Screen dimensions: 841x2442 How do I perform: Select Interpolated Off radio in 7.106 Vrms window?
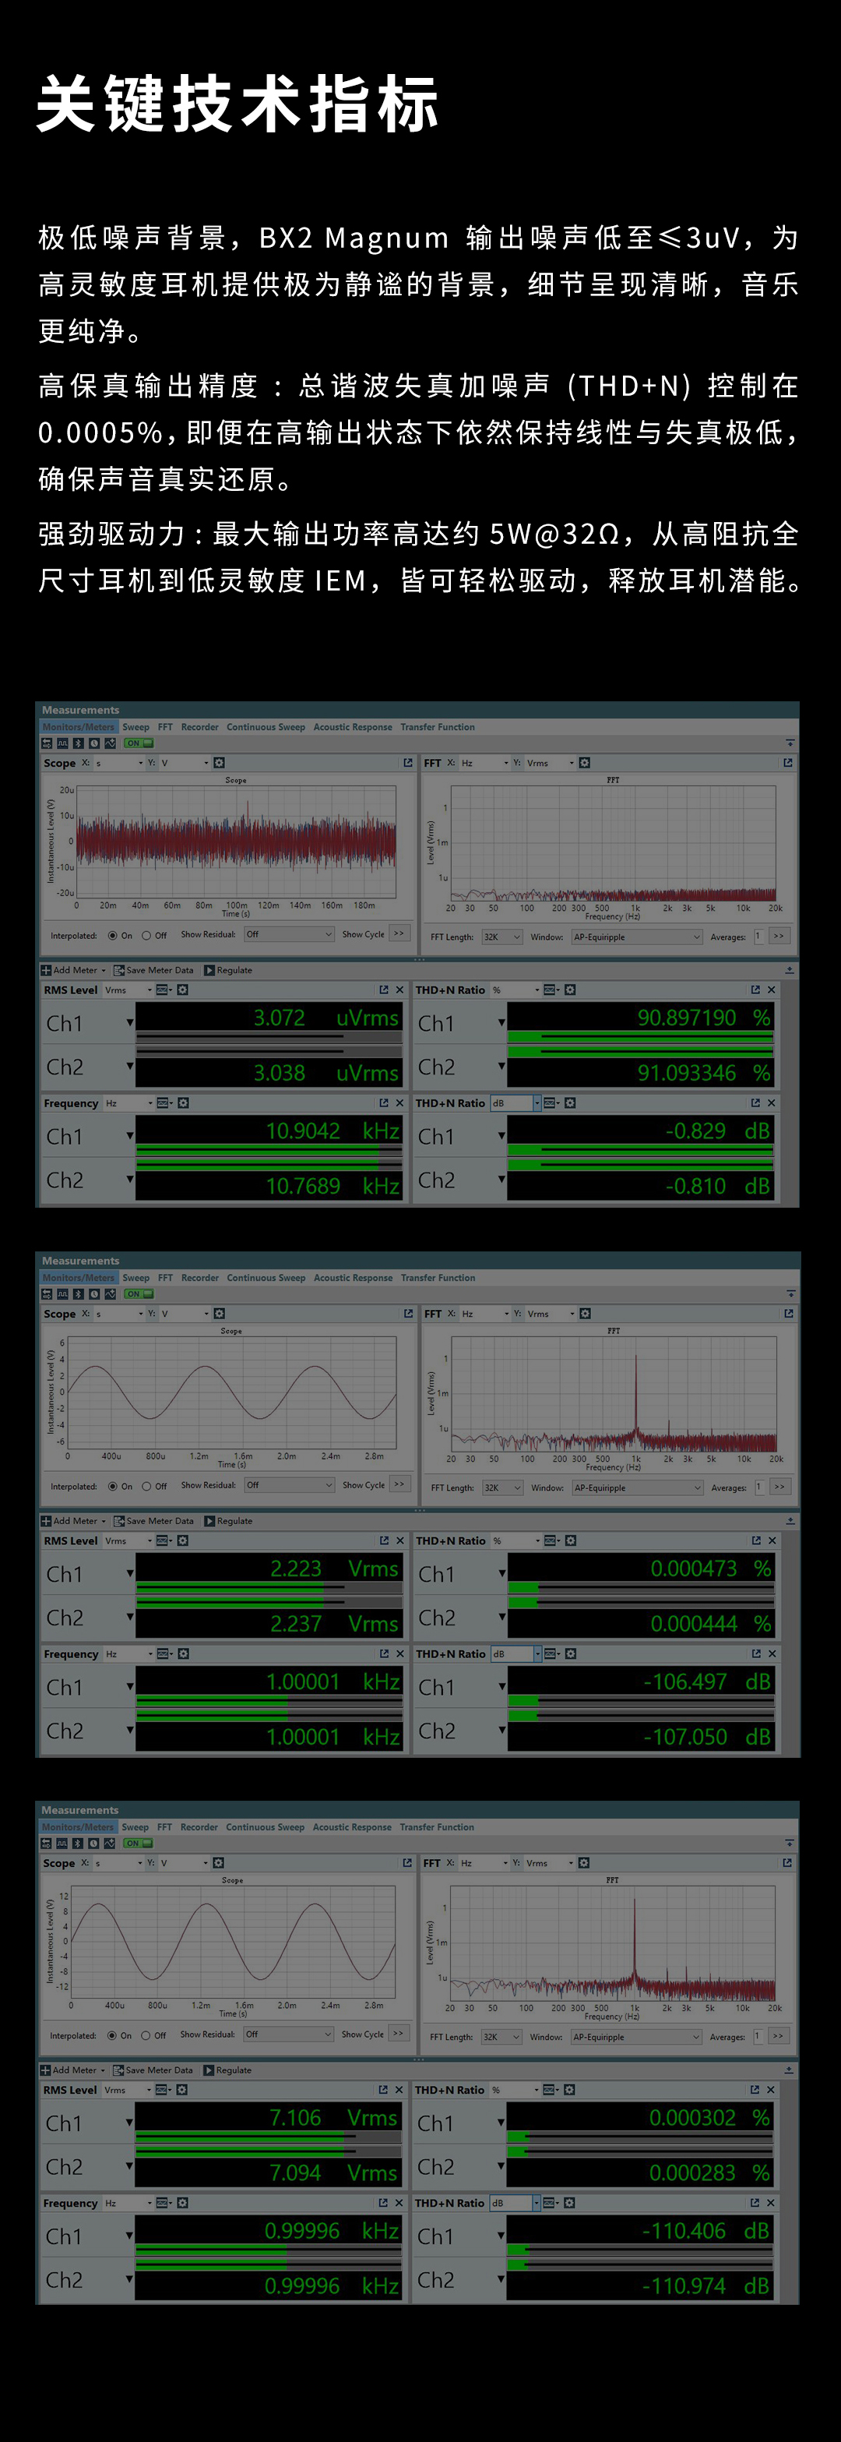[x=145, y=2035]
